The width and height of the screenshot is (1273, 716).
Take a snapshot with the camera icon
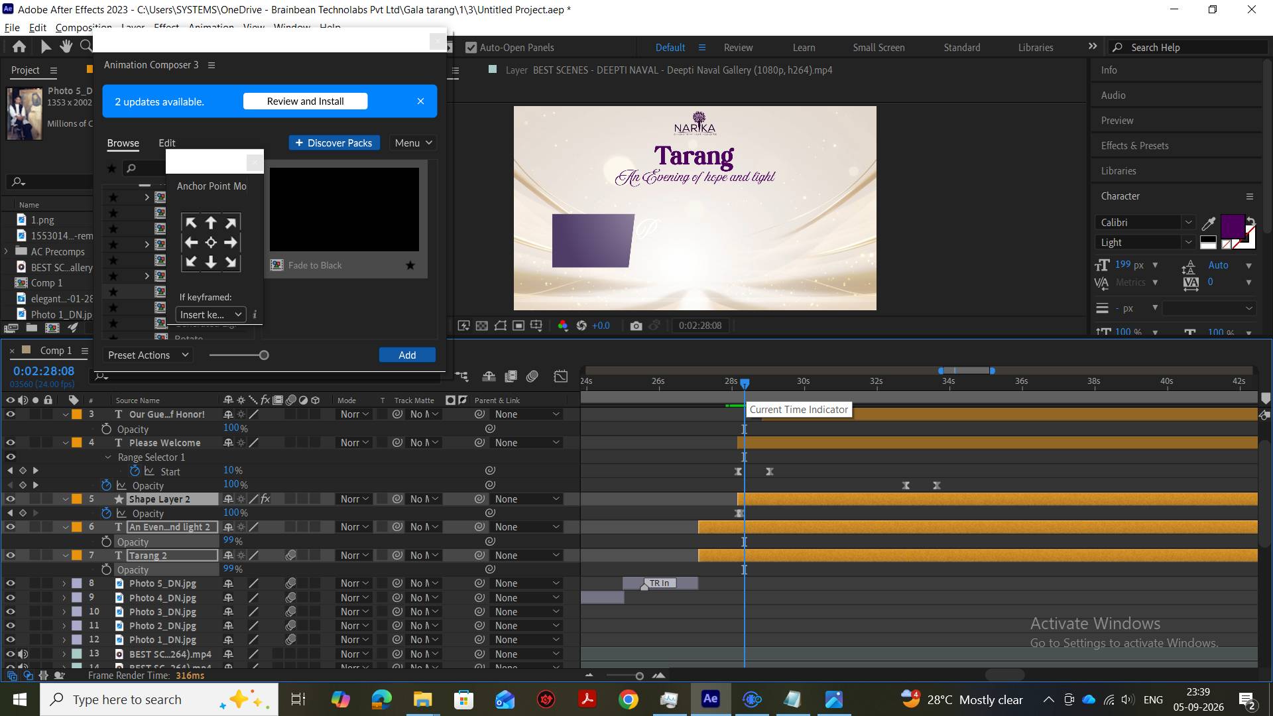[636, 326]
